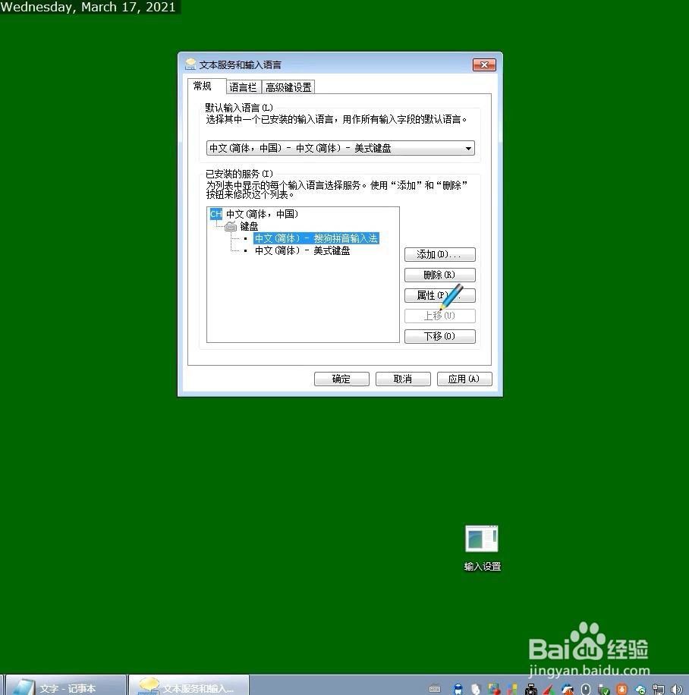Switch to the 语言栏 tab
The image size is (689, 695).
[x=244, y=87]
